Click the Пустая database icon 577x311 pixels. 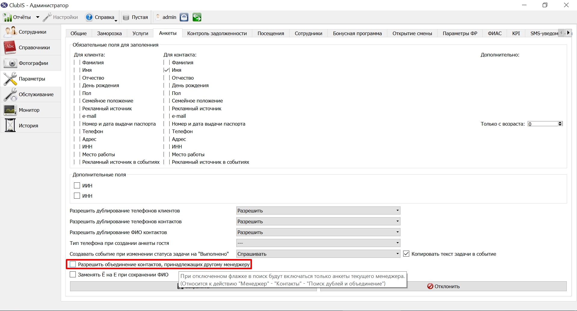(126, 17)
